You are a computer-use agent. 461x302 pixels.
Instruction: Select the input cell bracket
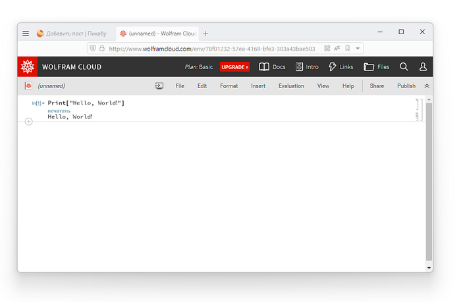(417, 105)
